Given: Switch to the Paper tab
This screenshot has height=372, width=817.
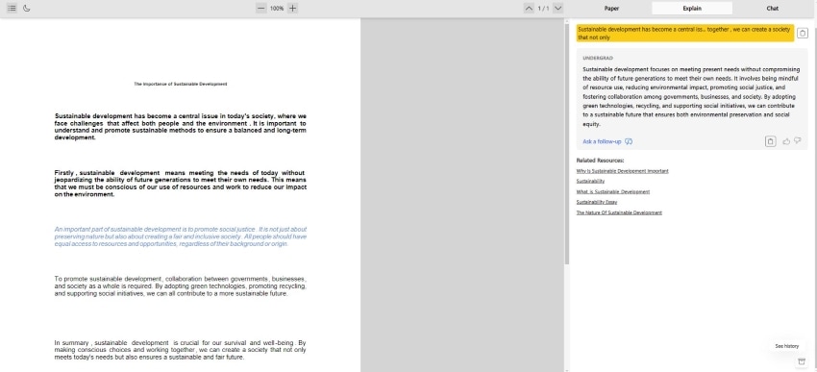Looking at the screenshot, I should point(611,9).
